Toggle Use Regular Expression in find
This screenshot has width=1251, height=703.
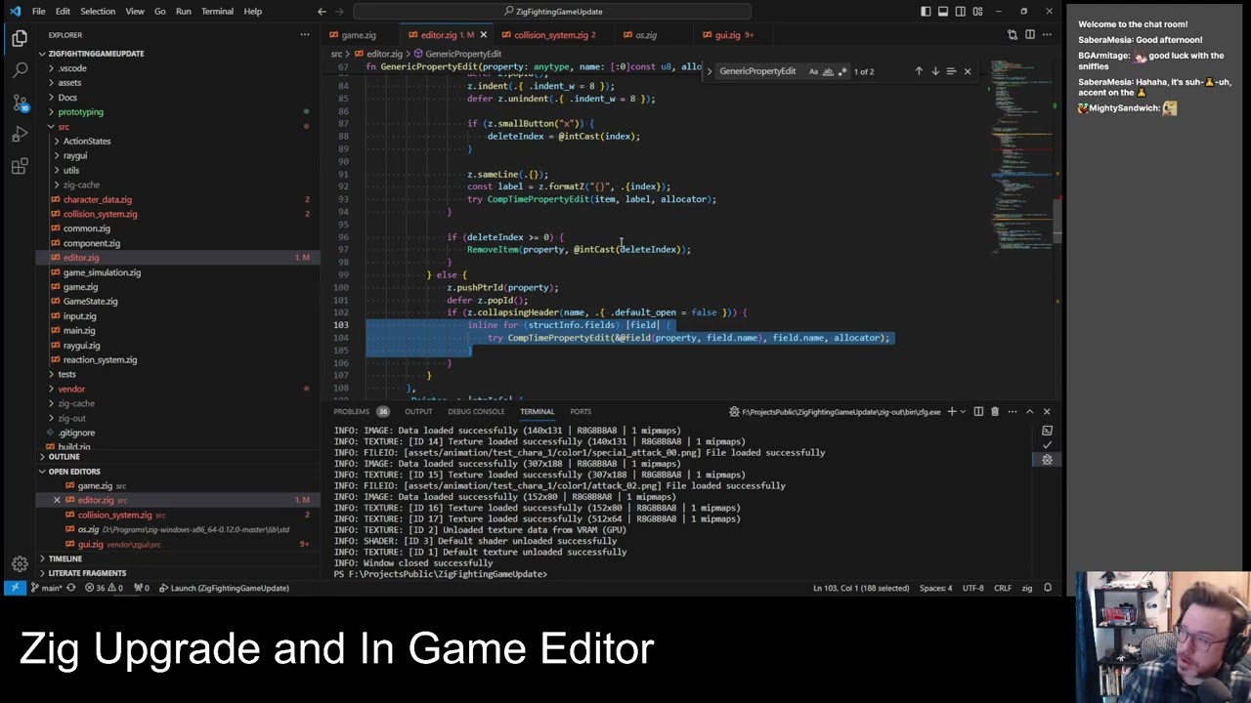[x=842, y=71]
